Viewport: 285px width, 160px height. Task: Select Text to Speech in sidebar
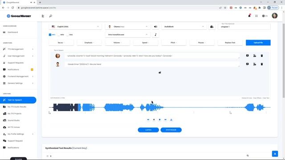click(18, 100)
